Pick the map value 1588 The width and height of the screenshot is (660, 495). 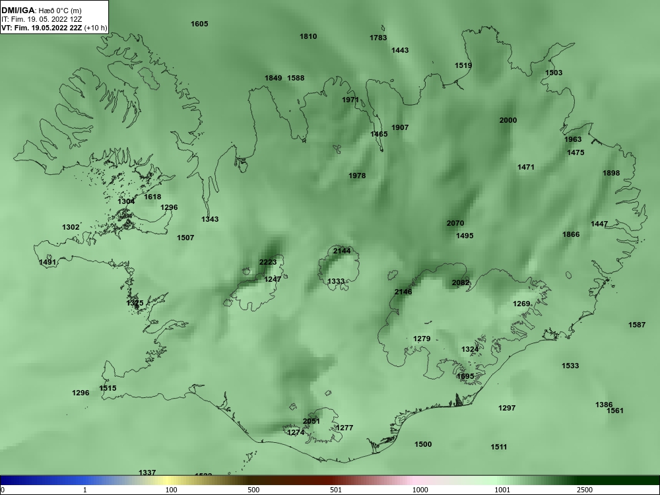pos(296,79)
